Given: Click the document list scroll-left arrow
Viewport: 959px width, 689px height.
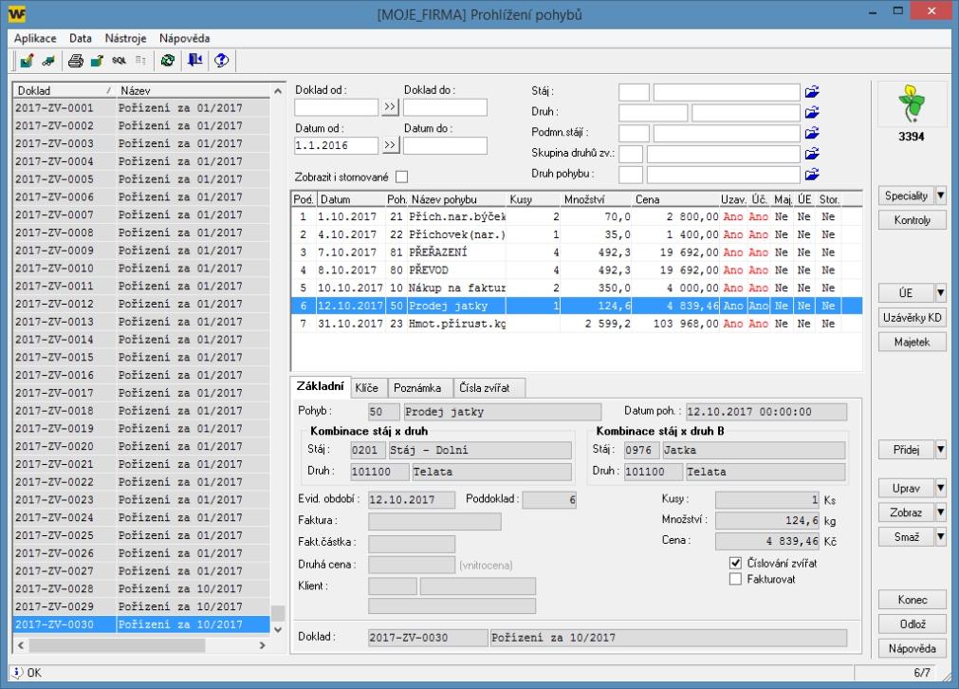Looking at the screenshot, I should point(22,645).
